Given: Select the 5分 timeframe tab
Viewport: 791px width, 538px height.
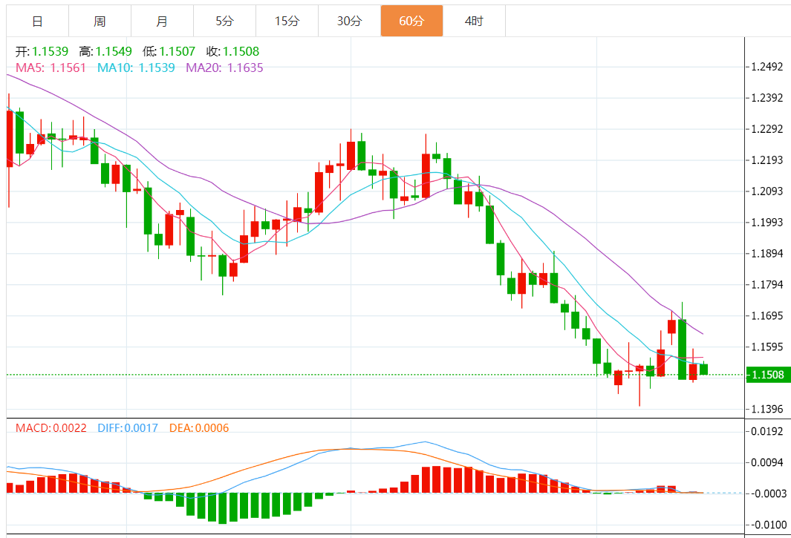Looking at the screenshot, I should tap(224, 22).
